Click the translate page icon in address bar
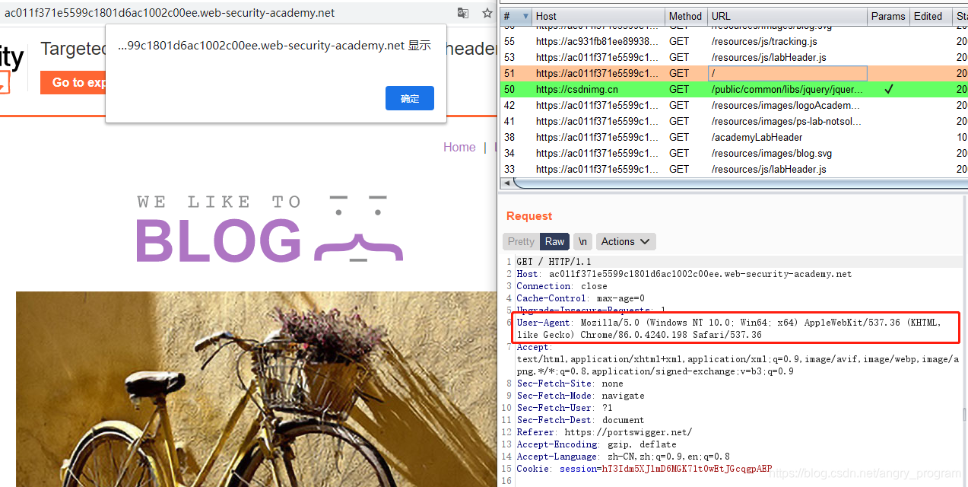This screenshot has height=487, width=968. 463,13
